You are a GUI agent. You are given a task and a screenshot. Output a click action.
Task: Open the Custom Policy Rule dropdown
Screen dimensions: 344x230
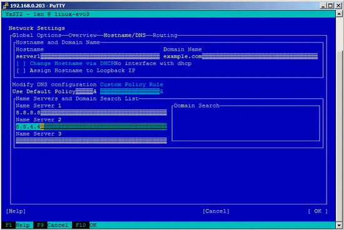pyautogui.click(x=131, y=91)
